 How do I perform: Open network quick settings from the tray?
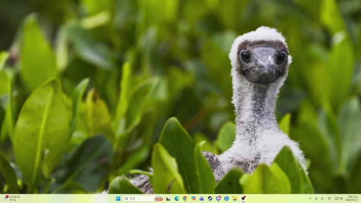336,198
